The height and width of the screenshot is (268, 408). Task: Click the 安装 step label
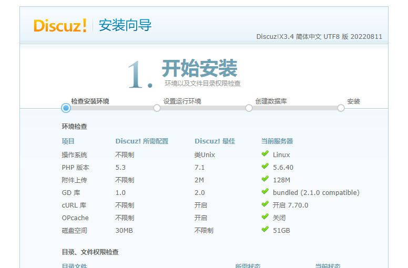[353, 101]
